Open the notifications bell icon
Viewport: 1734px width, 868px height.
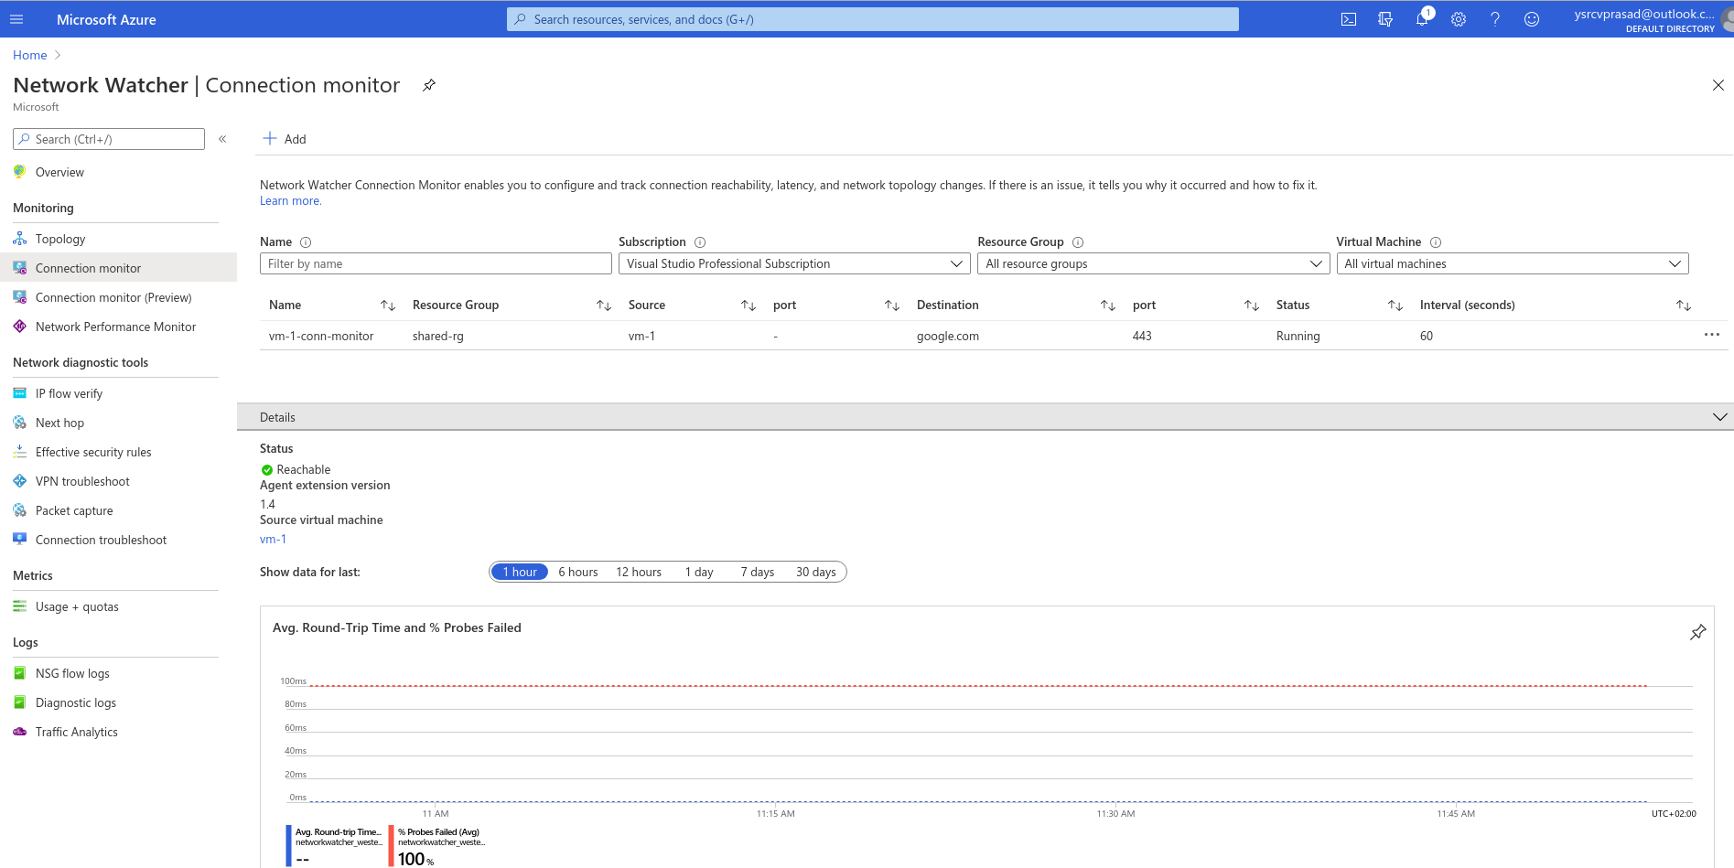[x=1421, y=19]
